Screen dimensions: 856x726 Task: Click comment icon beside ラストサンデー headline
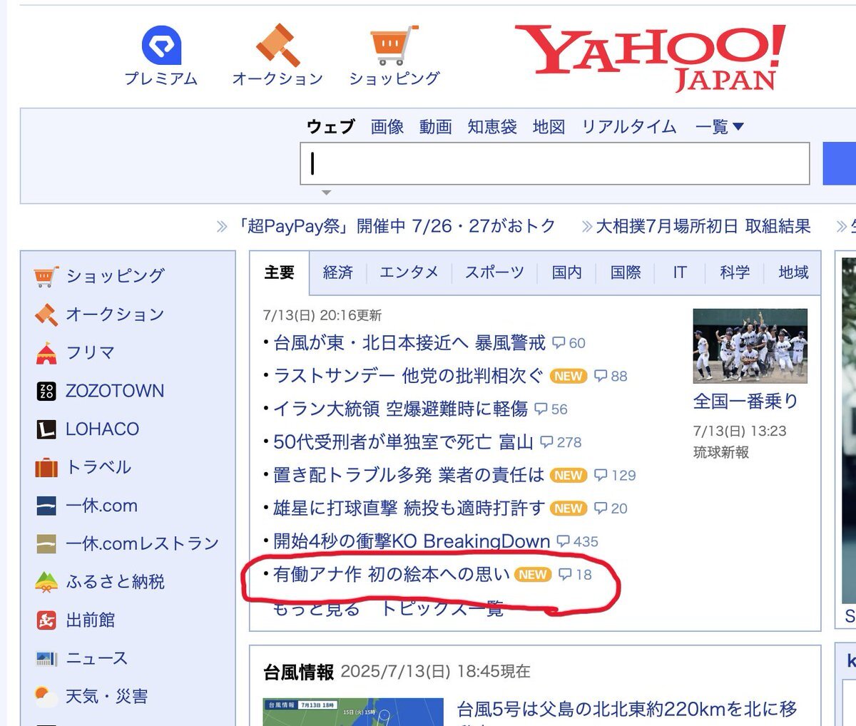point(601,376)
